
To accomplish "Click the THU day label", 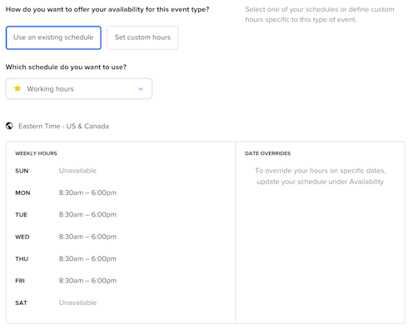I will pos(22,259).
